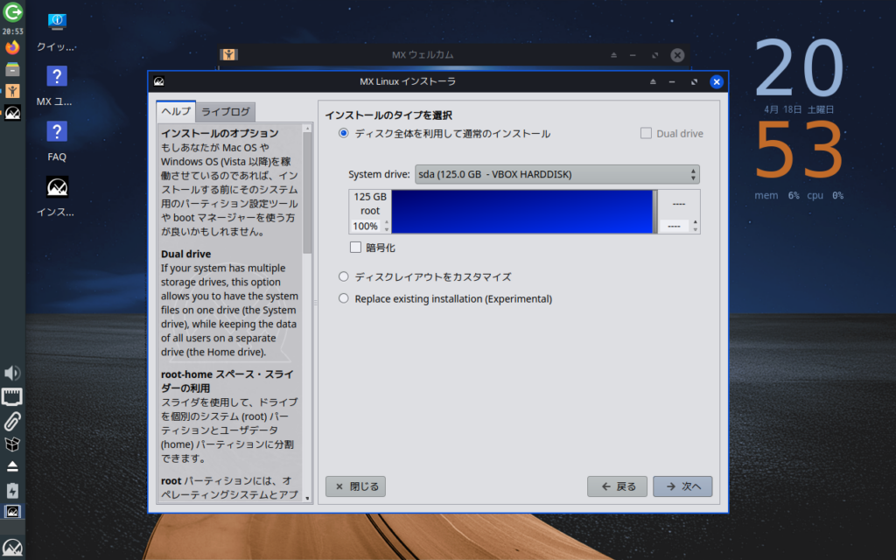Click the green logout icon in panel
Screen dimensions: 896x560
[12, 12]
